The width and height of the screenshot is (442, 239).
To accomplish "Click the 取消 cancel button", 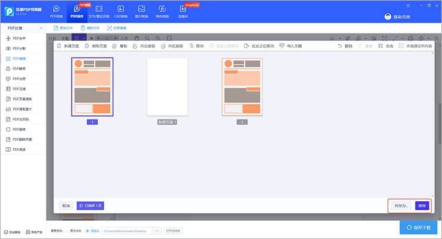I will click(66, 205).
